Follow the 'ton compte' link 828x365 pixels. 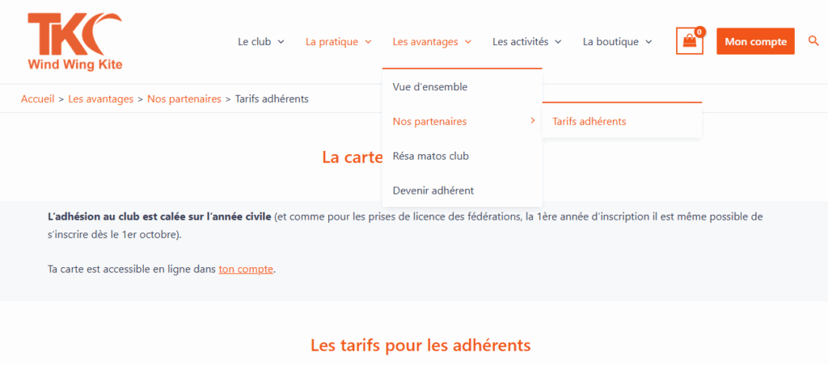coord(246,269)
